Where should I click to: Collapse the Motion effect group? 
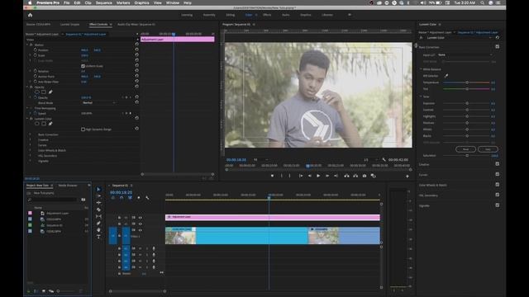click(27, 45)
